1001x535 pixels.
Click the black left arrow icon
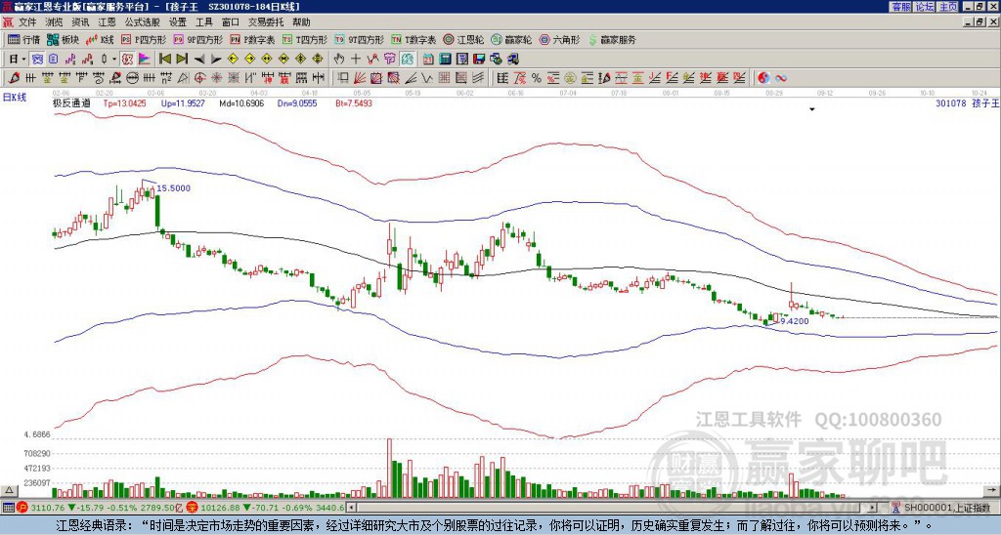coord(199,60)
